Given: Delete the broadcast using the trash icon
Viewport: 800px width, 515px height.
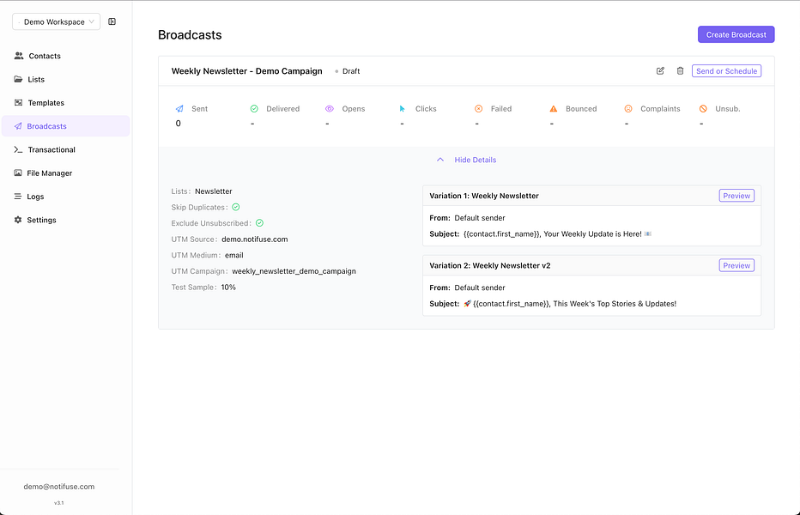Looking at the screenshot, I should (x=680, y=71).
